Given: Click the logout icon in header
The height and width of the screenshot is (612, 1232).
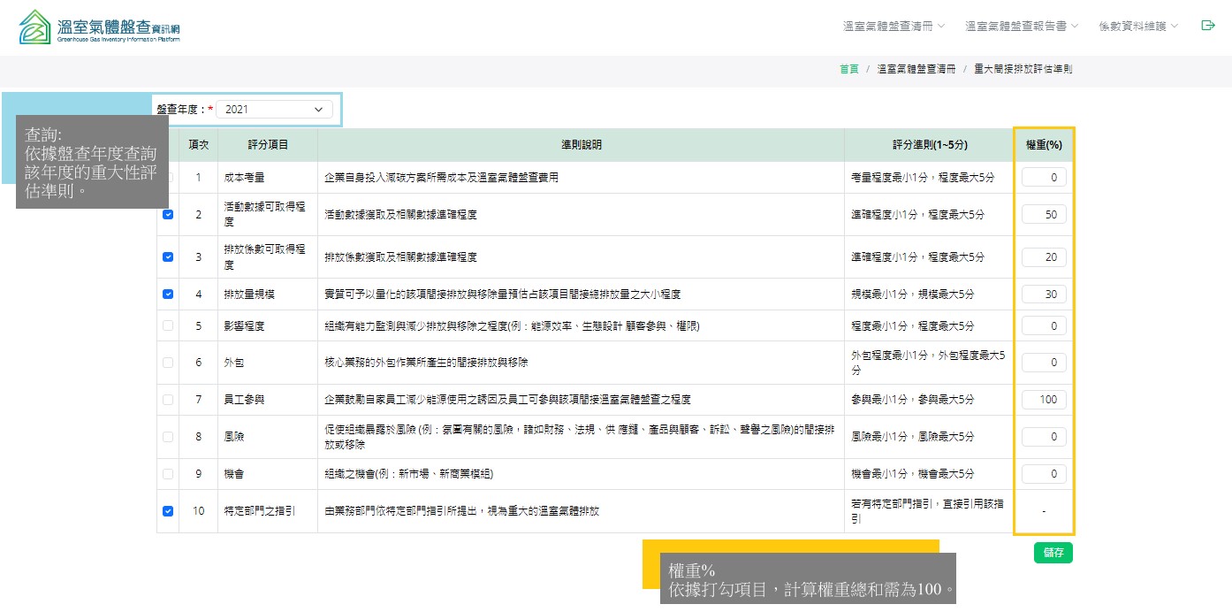Looking at the screenshot, I should [x=1208, y=26].
